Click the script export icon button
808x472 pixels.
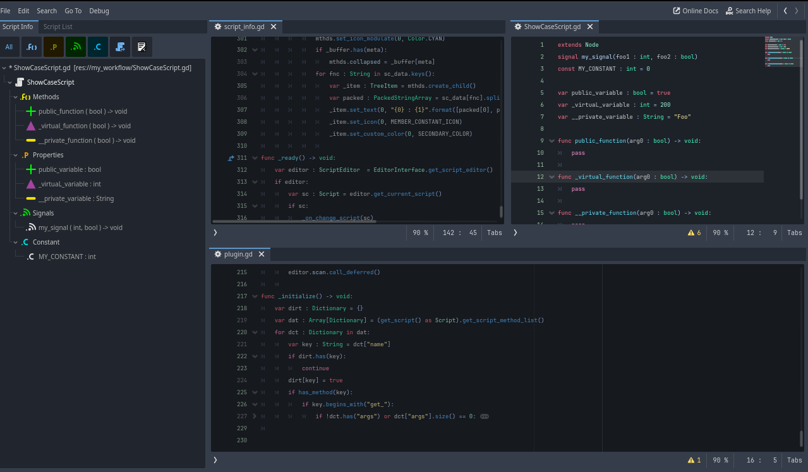[x=120, y=47]
